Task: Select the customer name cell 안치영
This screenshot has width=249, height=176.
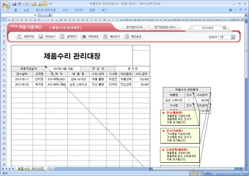Action: (x=39, y=79)
